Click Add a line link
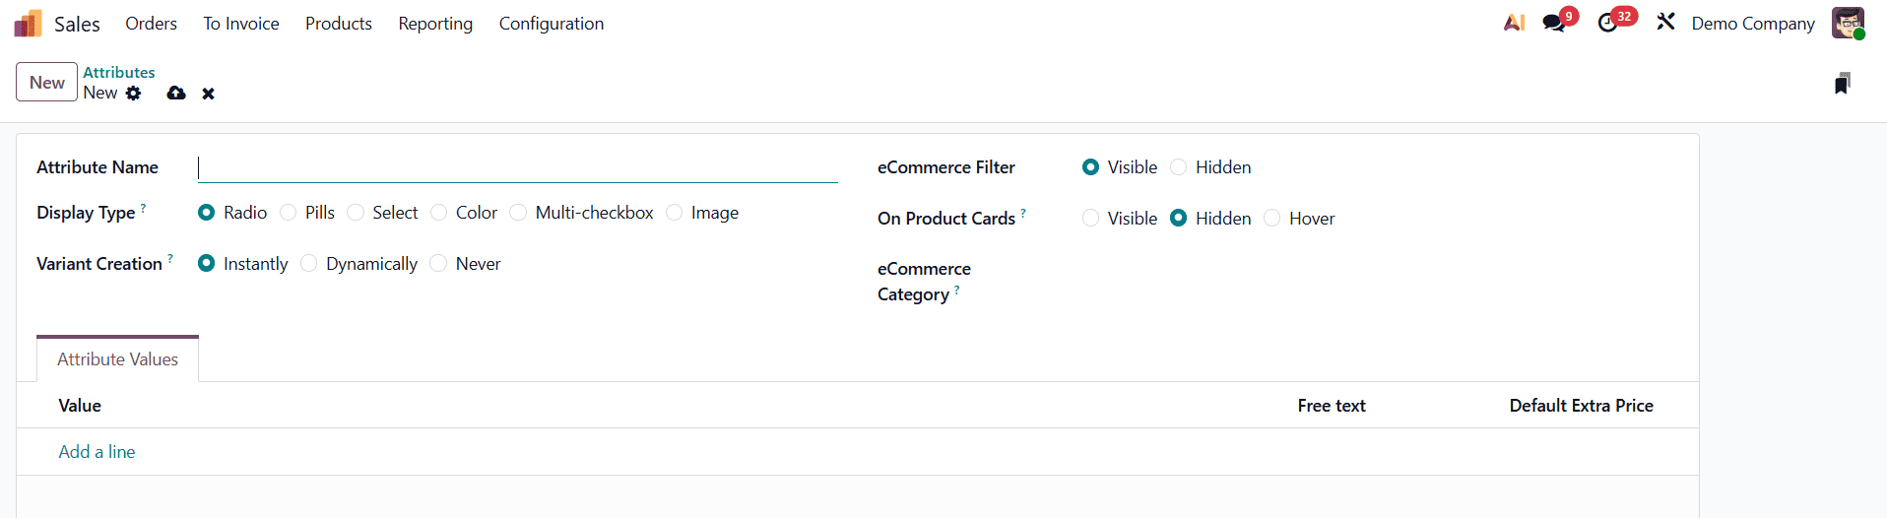The image size is (1887, 518). pyautogui.click(x=97, y=452)
